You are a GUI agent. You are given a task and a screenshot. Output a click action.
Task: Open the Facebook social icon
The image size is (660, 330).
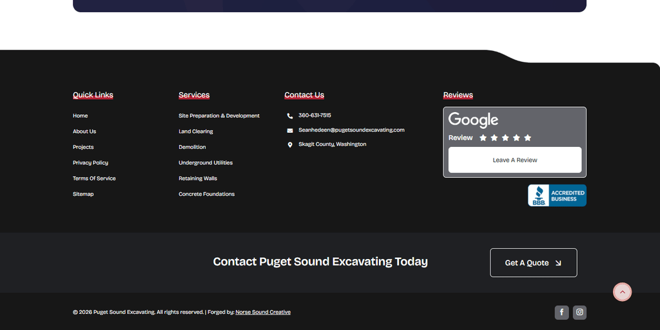(x=561, y=313)
